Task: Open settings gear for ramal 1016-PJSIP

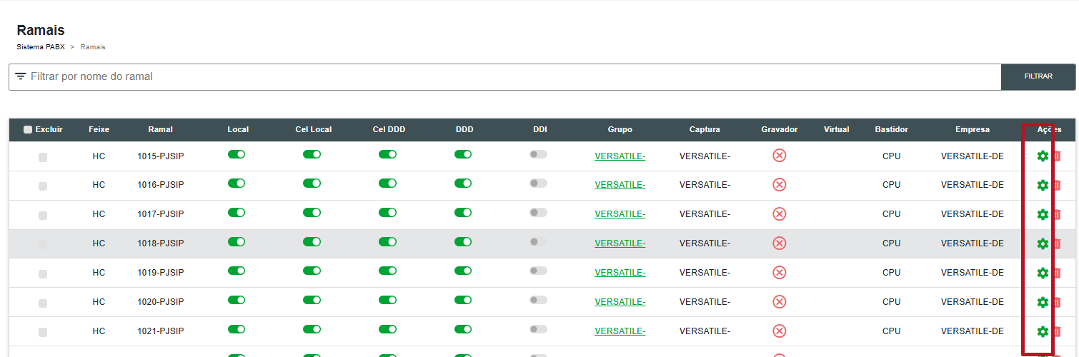Action: click(1043, 185)
